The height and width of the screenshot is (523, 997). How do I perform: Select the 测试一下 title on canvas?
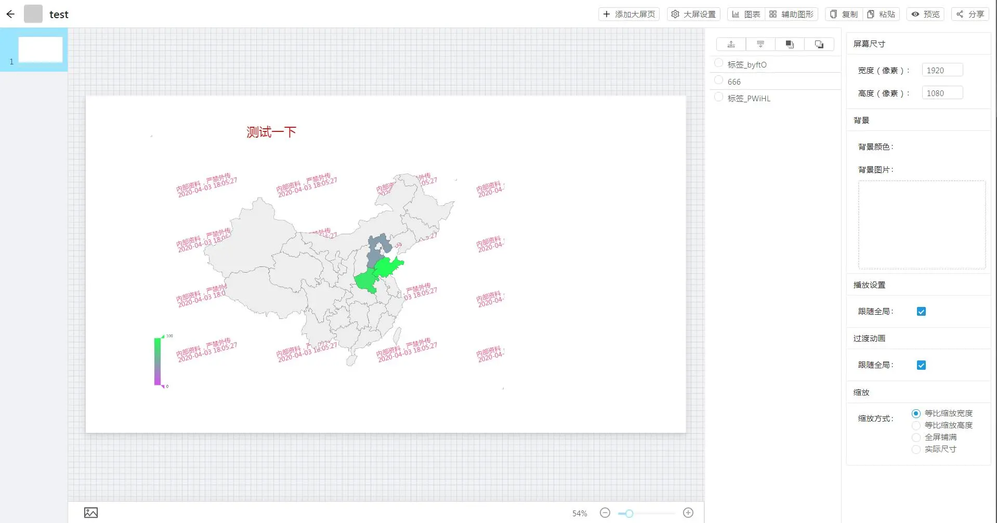[x=271, y=132]
